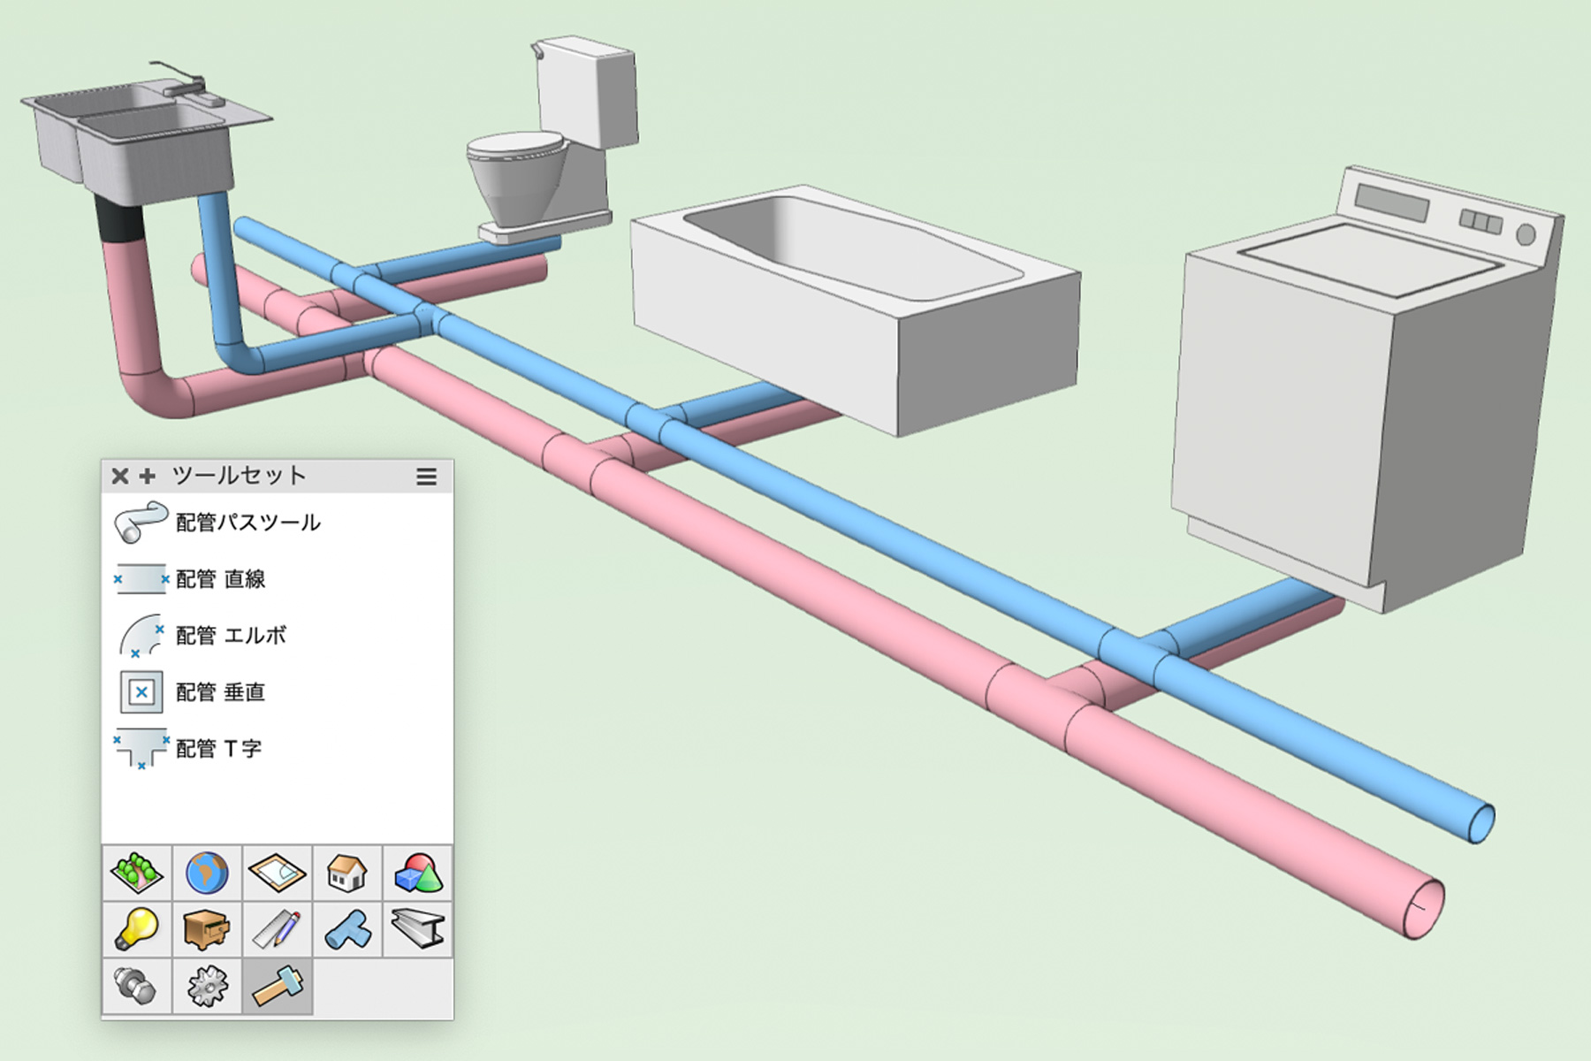
Task: Open the globe GIS tool set
Action: point(207,873)
